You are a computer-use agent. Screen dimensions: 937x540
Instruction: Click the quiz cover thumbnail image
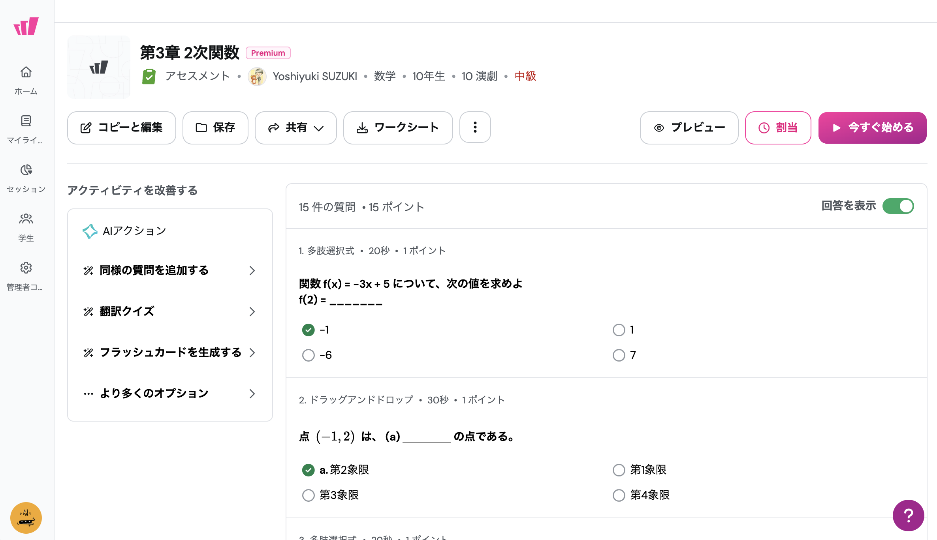(x=99, y=67)
